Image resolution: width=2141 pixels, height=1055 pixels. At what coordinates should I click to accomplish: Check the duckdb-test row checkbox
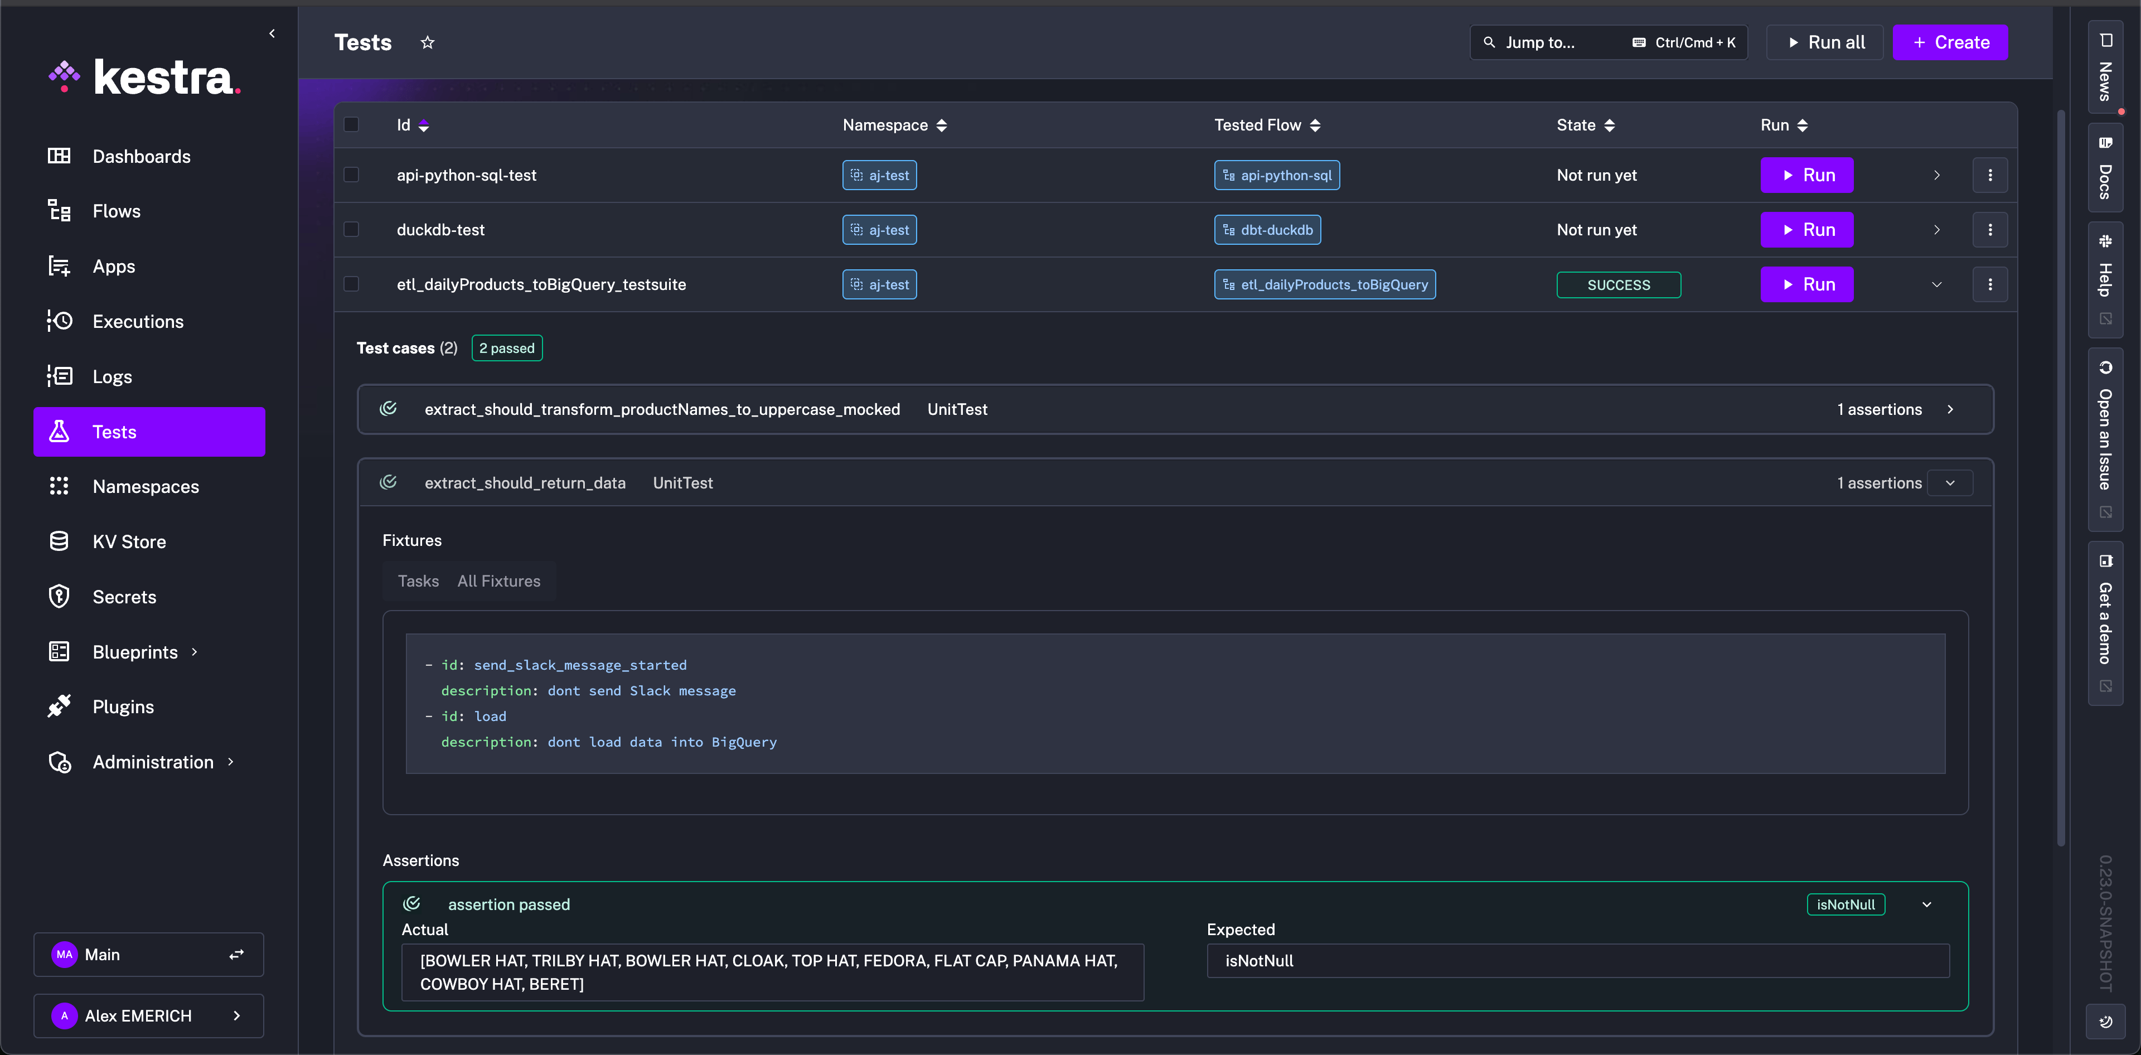352,229
